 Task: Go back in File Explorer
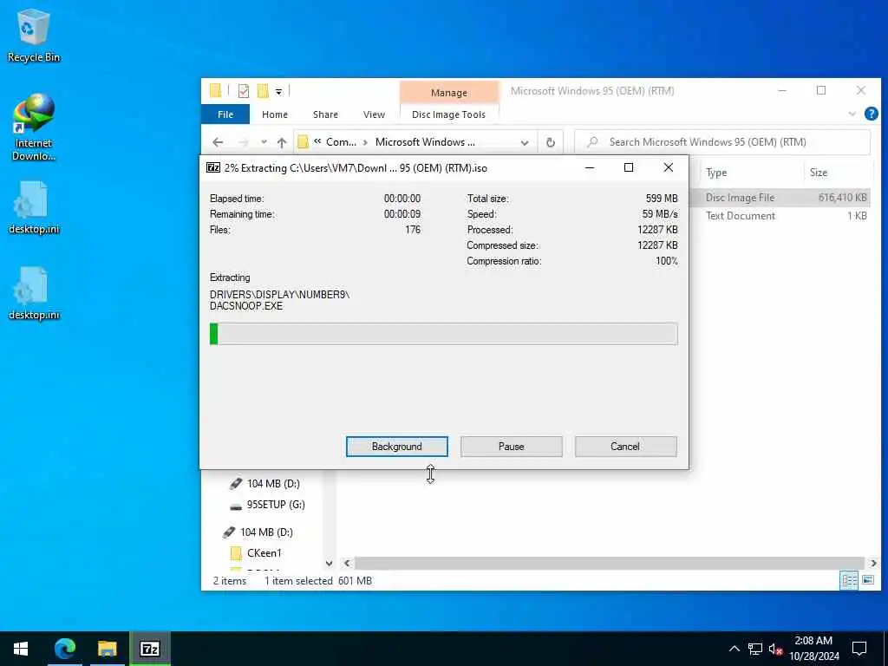[x=218, y=142]
